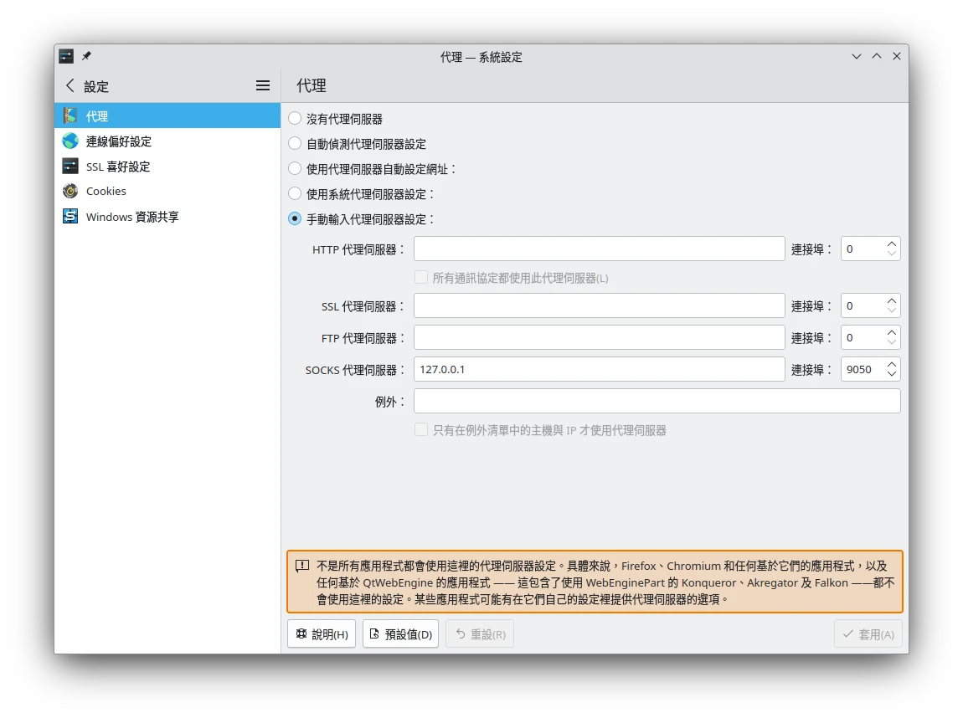963x718 pixels.
Task: Decrease the HTTP 連接埠 value
Action: pyautogui.click(x=892, y=254)
